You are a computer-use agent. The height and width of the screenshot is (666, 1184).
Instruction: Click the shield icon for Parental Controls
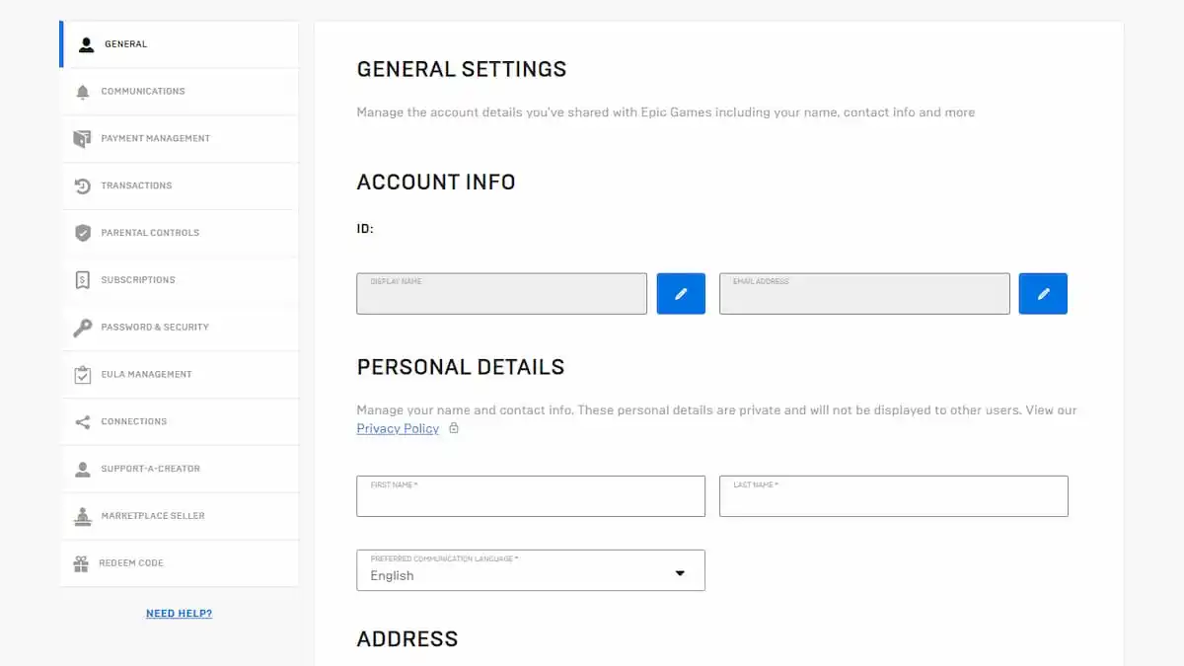pyautogui.click(x=83, y=233)
